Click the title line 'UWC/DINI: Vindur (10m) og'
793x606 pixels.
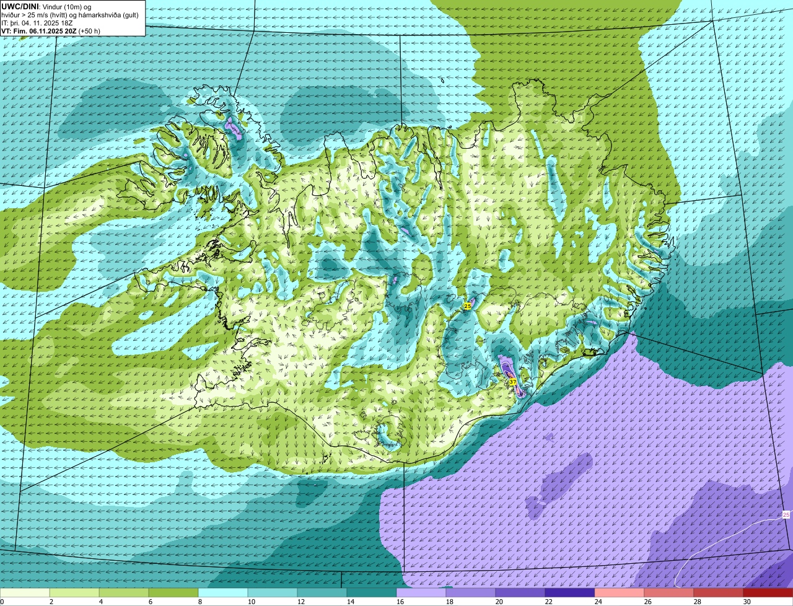[46, 6]
